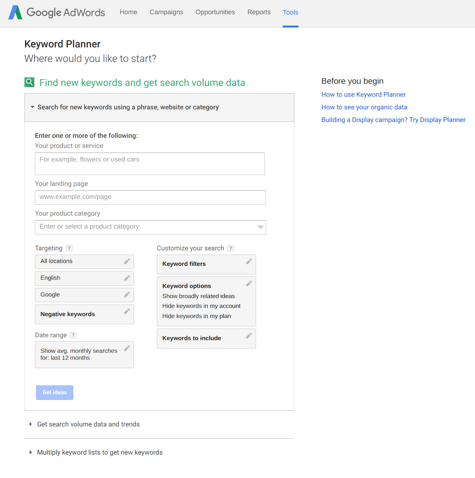Click the green search magnifier icon
Screen dimensions: 475x478
29,82
